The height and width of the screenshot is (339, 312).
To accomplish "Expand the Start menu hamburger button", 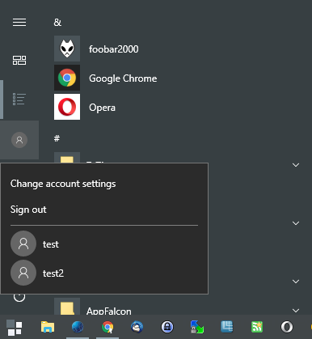I will point(19,22).
